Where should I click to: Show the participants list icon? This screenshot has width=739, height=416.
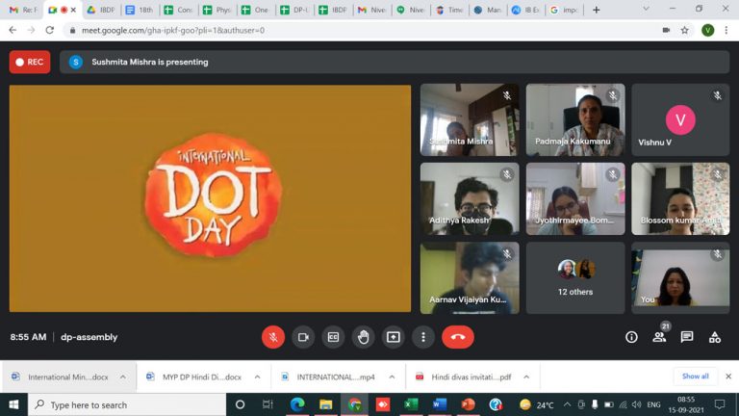coord(659,337)
